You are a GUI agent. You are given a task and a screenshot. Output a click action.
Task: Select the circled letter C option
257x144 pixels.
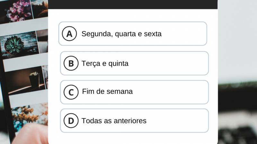pyautogui.click(x=71, y=92)
